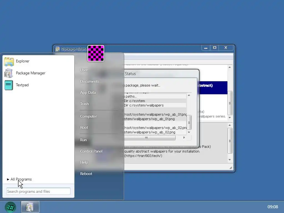284x213 pixels.
Task: Click description pane scroll up arrow
Action: point(230,125)
